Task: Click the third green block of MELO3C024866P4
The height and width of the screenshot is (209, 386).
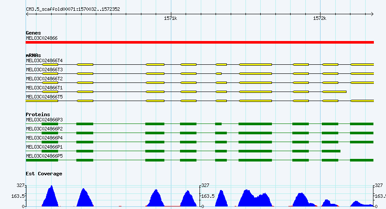Action: [155, 142]
